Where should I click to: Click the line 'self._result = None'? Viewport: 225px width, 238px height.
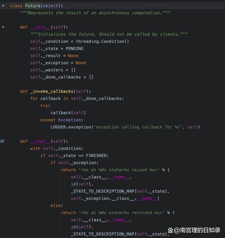click(x=54, y=56)
